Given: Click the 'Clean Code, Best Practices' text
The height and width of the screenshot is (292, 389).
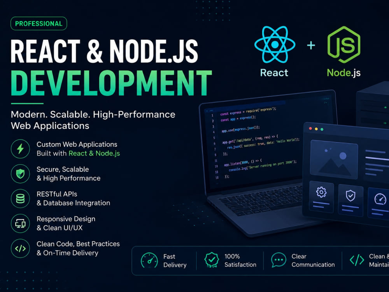Looking at the screenshot, I should [x=78, y=244].
